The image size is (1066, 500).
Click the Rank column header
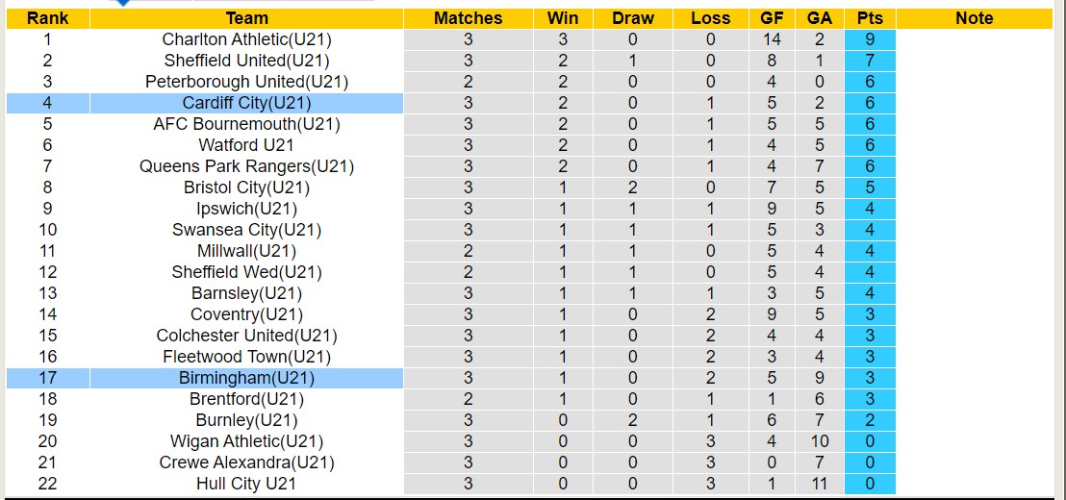[47, 18]
